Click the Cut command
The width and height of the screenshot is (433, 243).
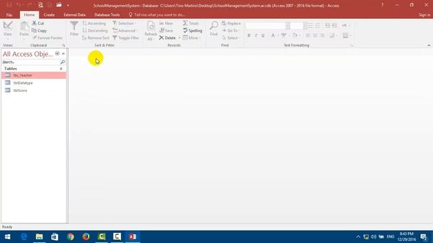point(38,23)
